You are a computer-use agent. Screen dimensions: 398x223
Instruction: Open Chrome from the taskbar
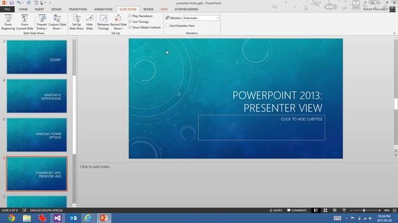(11, 218)
